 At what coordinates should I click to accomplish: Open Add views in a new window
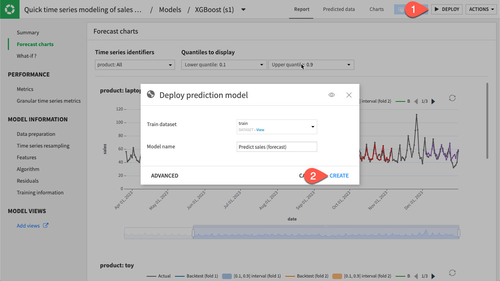click(32, 225)
